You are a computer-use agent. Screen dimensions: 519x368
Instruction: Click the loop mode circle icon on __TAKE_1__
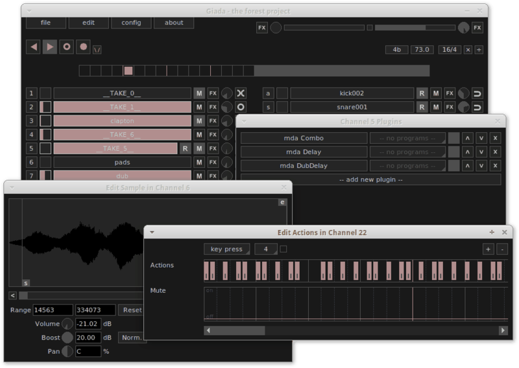241,107
